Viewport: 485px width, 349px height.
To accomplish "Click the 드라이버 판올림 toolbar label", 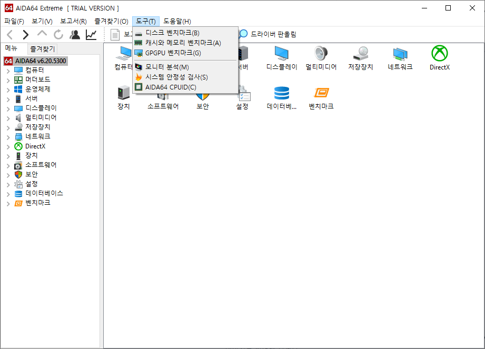I will [x=273, y=34].
